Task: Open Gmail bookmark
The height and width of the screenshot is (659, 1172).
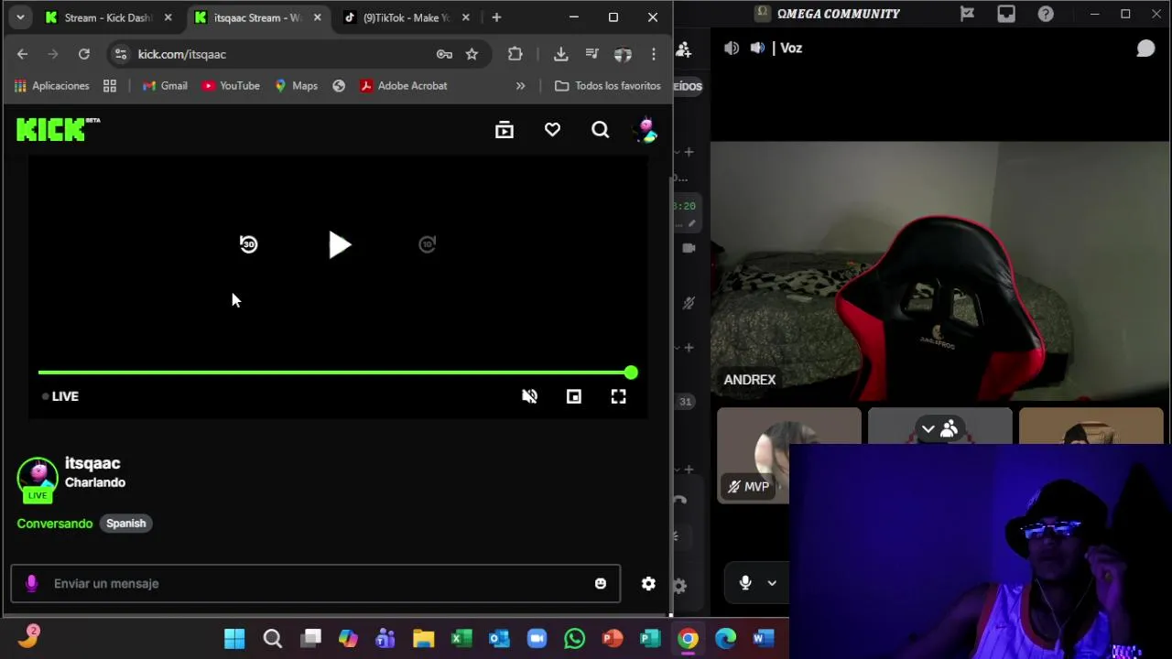Action: [x=165, y=86]
